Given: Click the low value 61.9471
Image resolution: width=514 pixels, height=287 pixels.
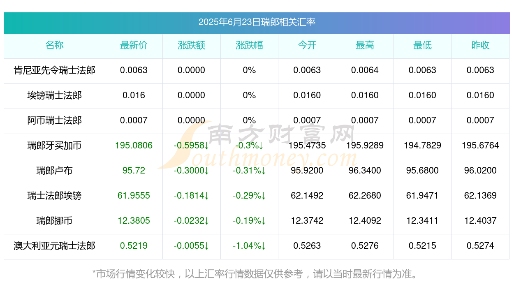Looking at the screenshot, I should click(423, 196).
